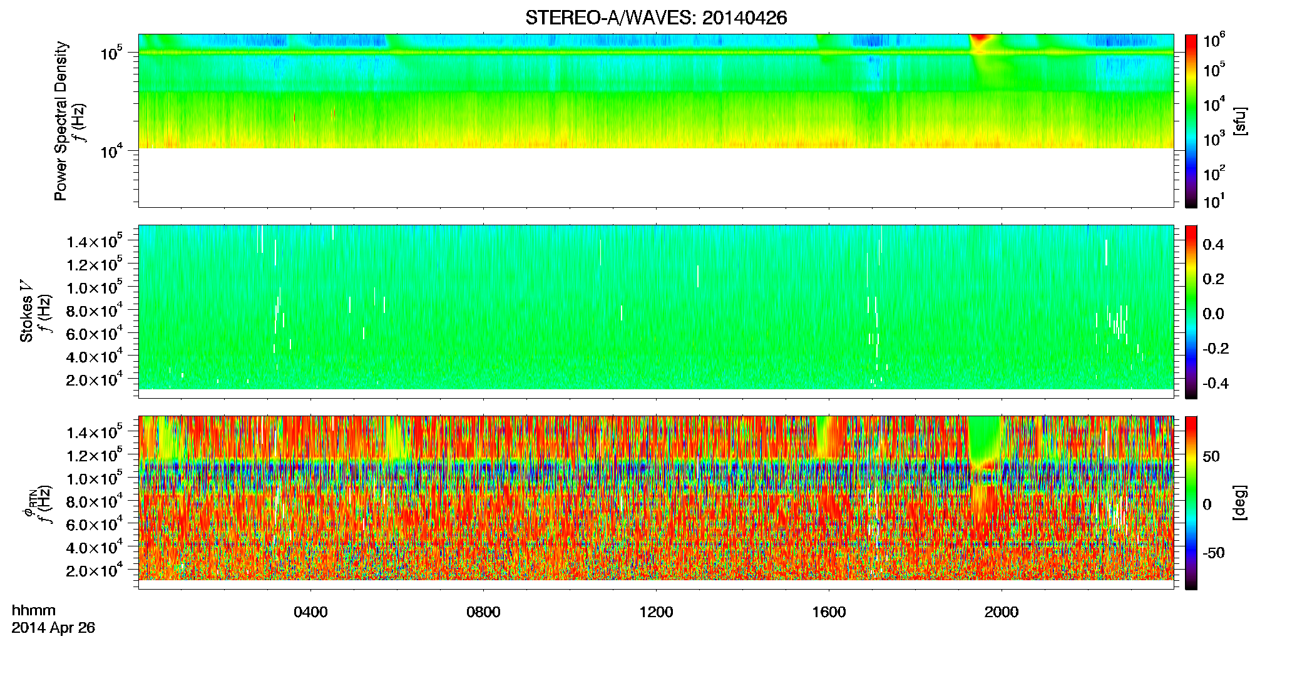The width and height of the screenshot is (1312, 676).
Task: Click the 0.2 label on Stokes V colorbar
Action: (1213, 279)
